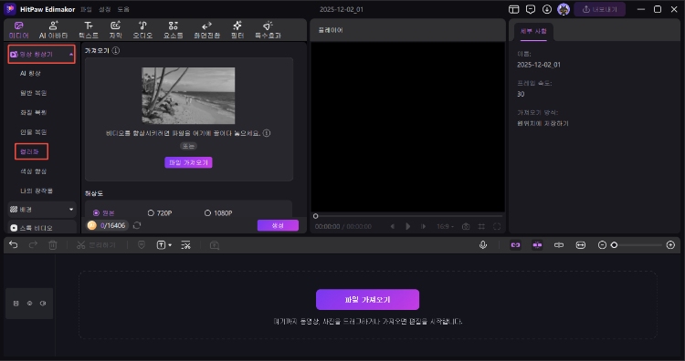685x361 pixels.
Task: Open the 설정 menu in title bar
Action: click(x=104, y=9)
